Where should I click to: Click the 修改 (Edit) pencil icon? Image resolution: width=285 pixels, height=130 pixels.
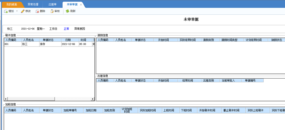pyautogui.click(x=23, y=11)
